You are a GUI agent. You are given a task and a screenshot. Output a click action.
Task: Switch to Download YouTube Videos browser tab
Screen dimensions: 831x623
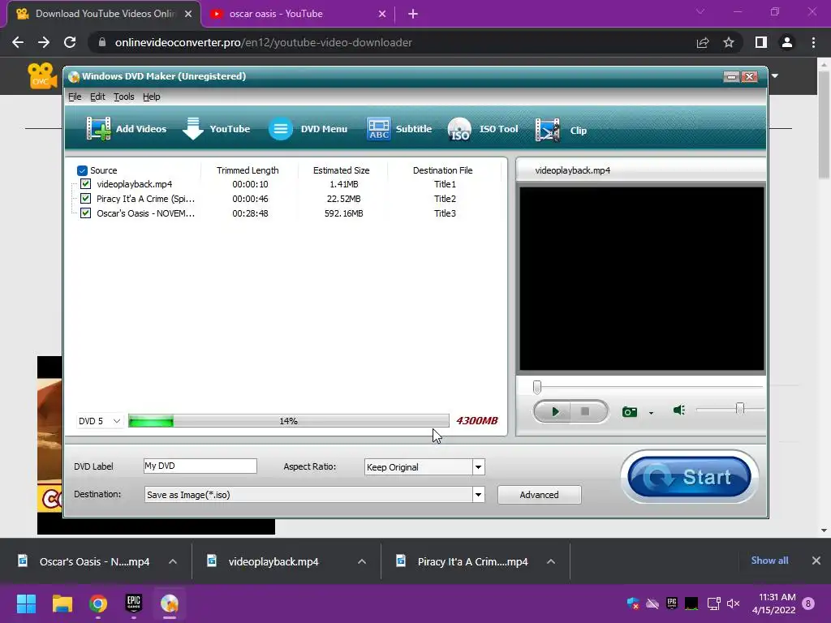pyautogui.click(x=104, y=14)
